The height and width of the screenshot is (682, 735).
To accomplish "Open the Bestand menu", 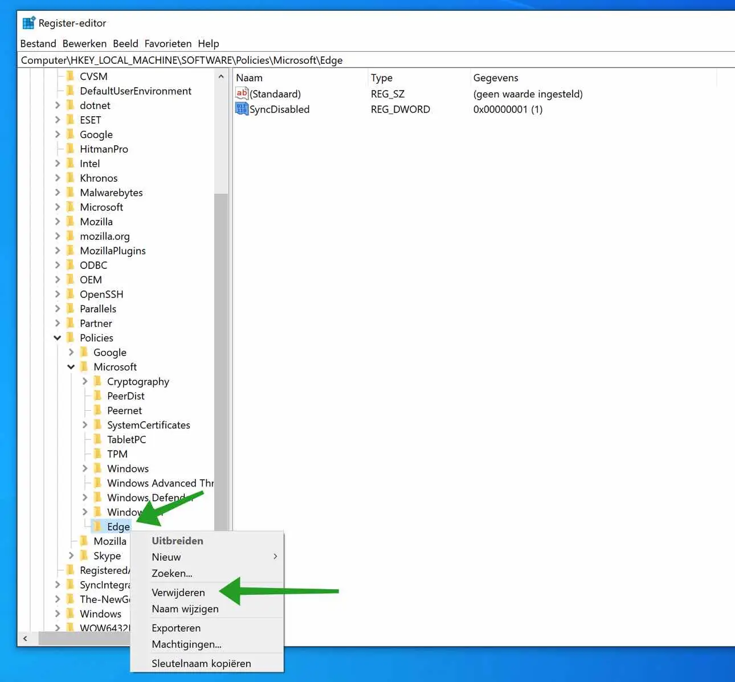I will click(38, 43).
